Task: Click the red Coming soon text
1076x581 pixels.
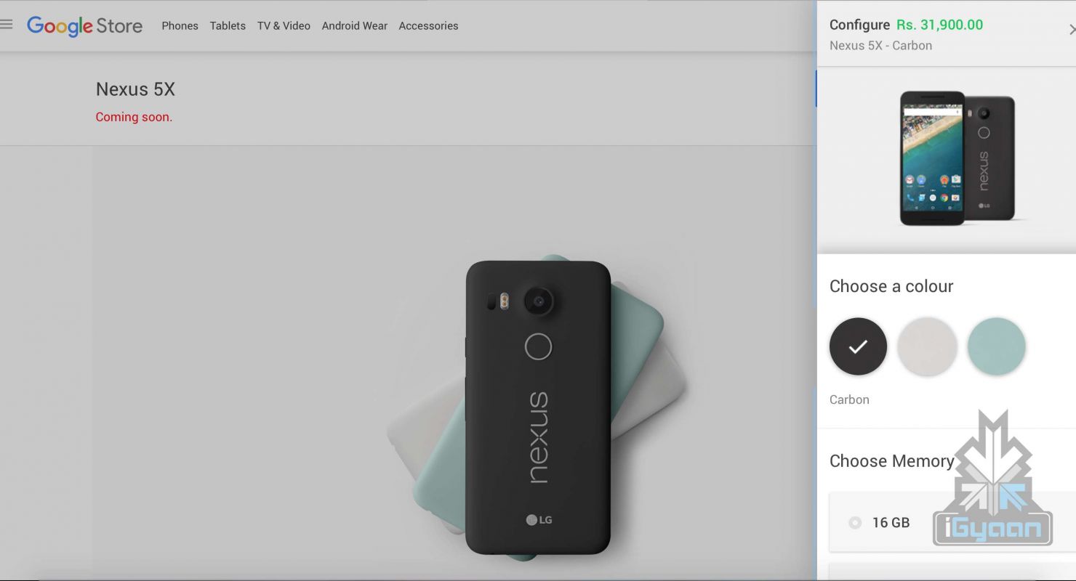Action: tap(134, 117)
